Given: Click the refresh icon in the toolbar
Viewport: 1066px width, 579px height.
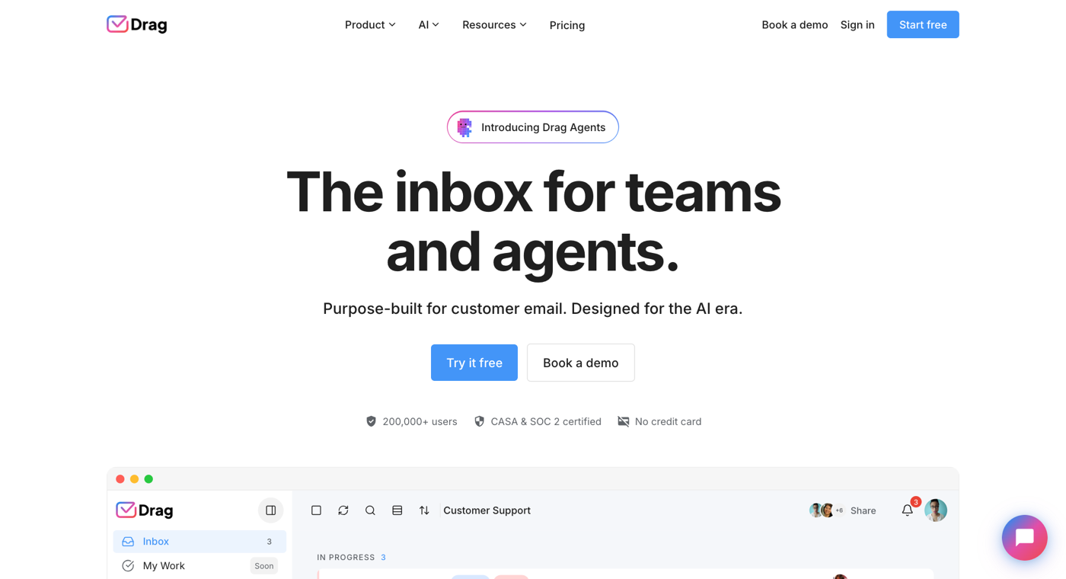Looking at the screenshot, I should pyautogui.click(x=343, y=510).
